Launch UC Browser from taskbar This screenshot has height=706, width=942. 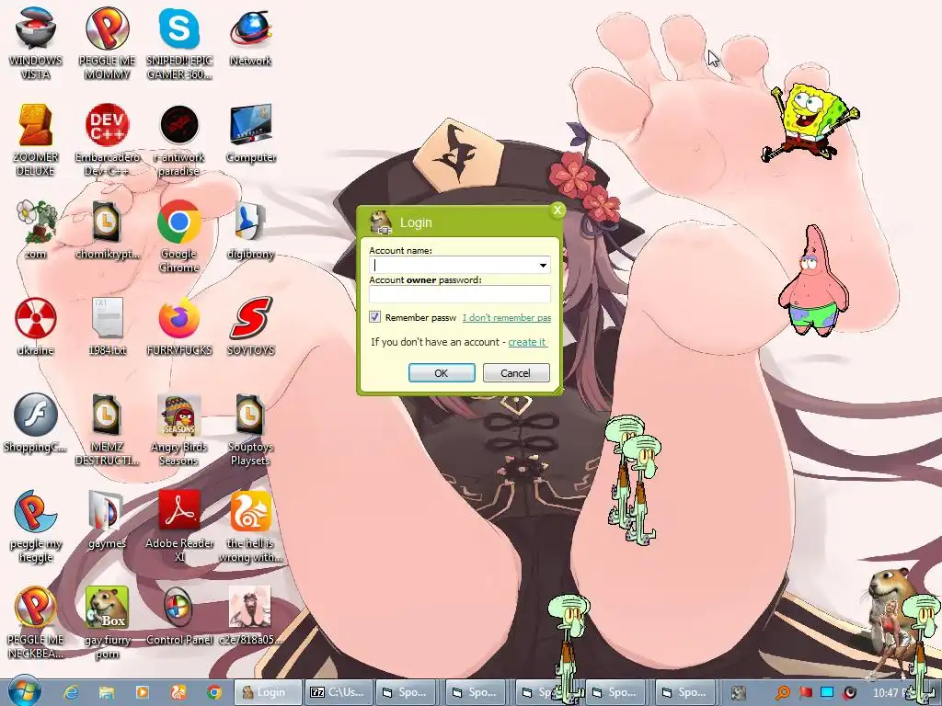coord(178,692)
